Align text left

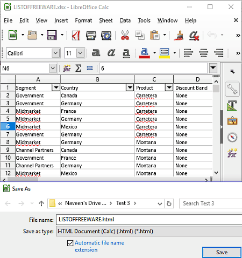point(188,53)
